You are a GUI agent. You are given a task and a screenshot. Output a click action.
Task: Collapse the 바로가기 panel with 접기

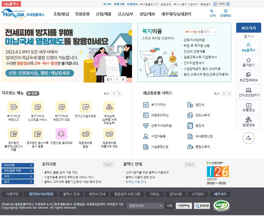click(x=248, y=36)
